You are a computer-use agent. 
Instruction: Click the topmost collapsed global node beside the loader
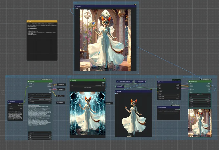pos(61,84)
